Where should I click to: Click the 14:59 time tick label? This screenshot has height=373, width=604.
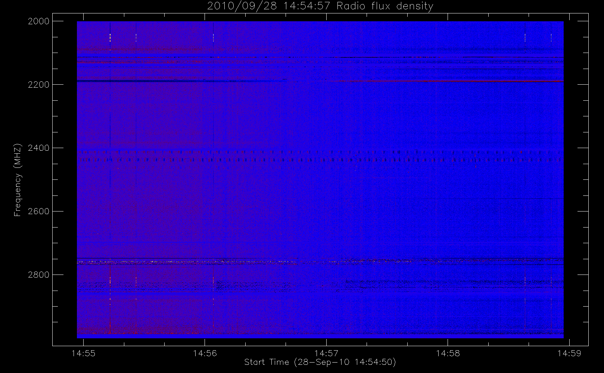(x=569, y=353)
